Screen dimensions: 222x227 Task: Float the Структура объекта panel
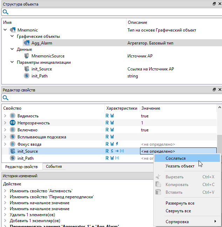pos(214,4)
